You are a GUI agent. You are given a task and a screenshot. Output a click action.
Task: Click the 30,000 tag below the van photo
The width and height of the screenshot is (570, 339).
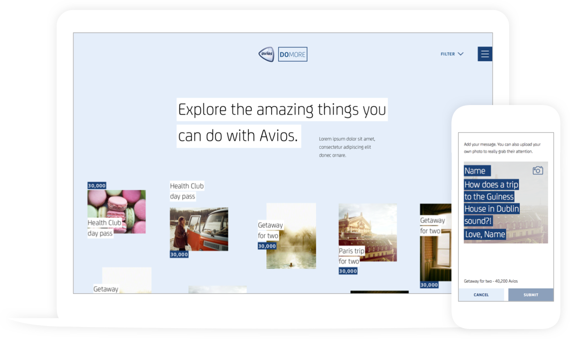(179, 254)
